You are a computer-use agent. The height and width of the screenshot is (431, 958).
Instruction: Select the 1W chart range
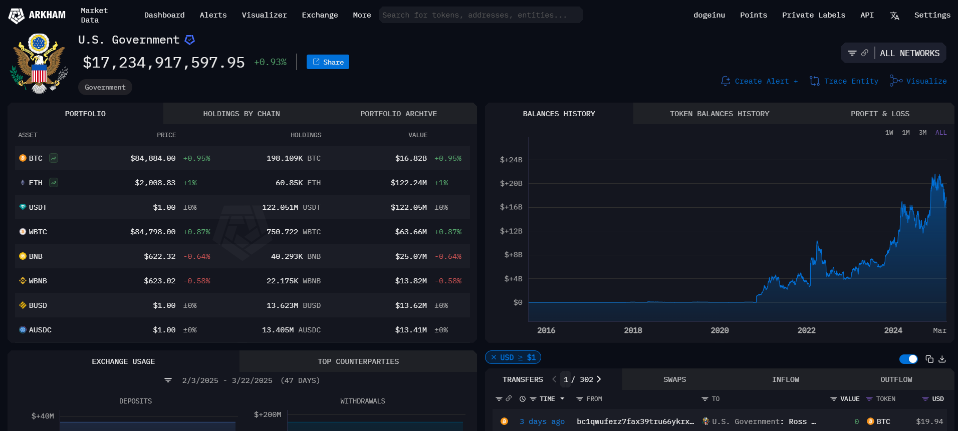click(x=889, y=133)
